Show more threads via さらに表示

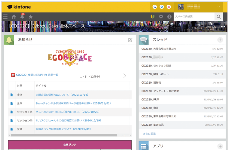point(149,134)
